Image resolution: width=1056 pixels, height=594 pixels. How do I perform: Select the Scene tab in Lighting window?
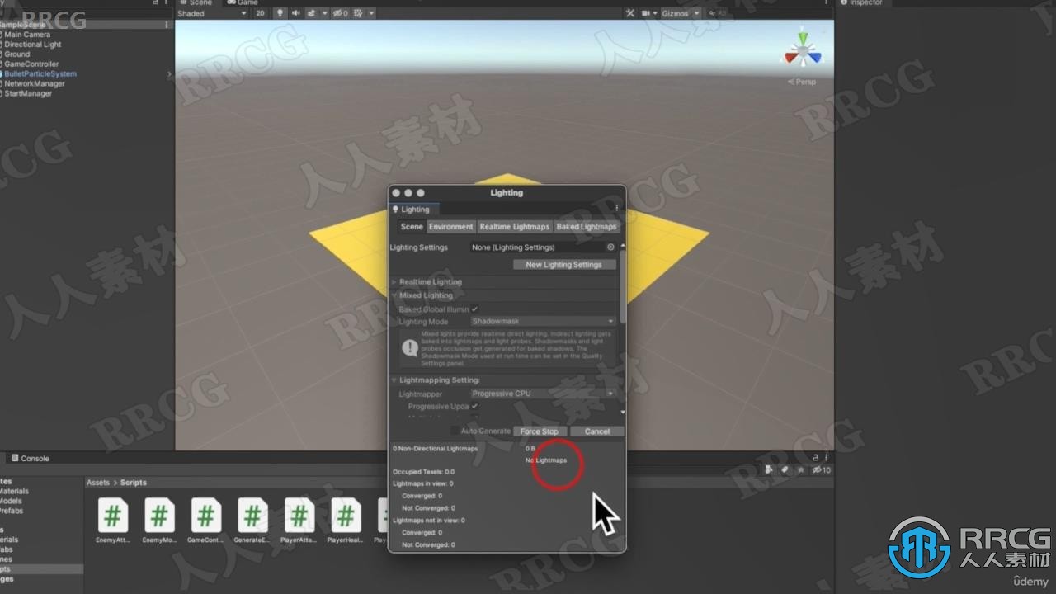coord(412,227)
